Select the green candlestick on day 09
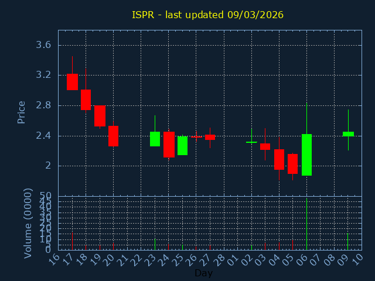 [x=348, y=134]
